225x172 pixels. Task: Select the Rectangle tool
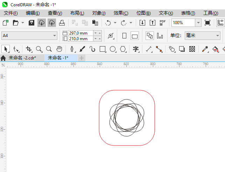[x=103, y=49]
